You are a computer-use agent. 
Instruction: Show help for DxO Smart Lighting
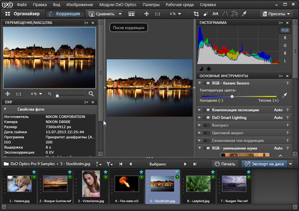click(x=288, y=117)
